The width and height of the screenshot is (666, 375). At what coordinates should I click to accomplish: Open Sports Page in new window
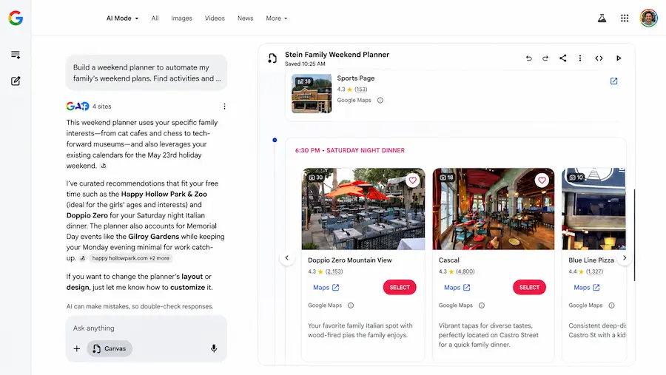click(x=613, y=81)
